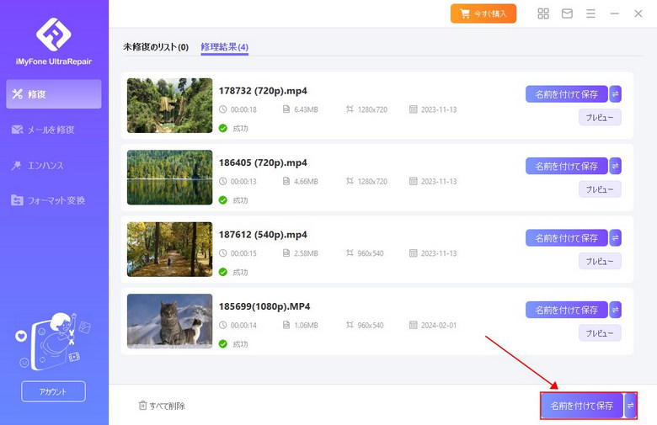657x425 pixels.
Task: Click the file name 187612 (540p).mp4
Action: click(263, 235)
